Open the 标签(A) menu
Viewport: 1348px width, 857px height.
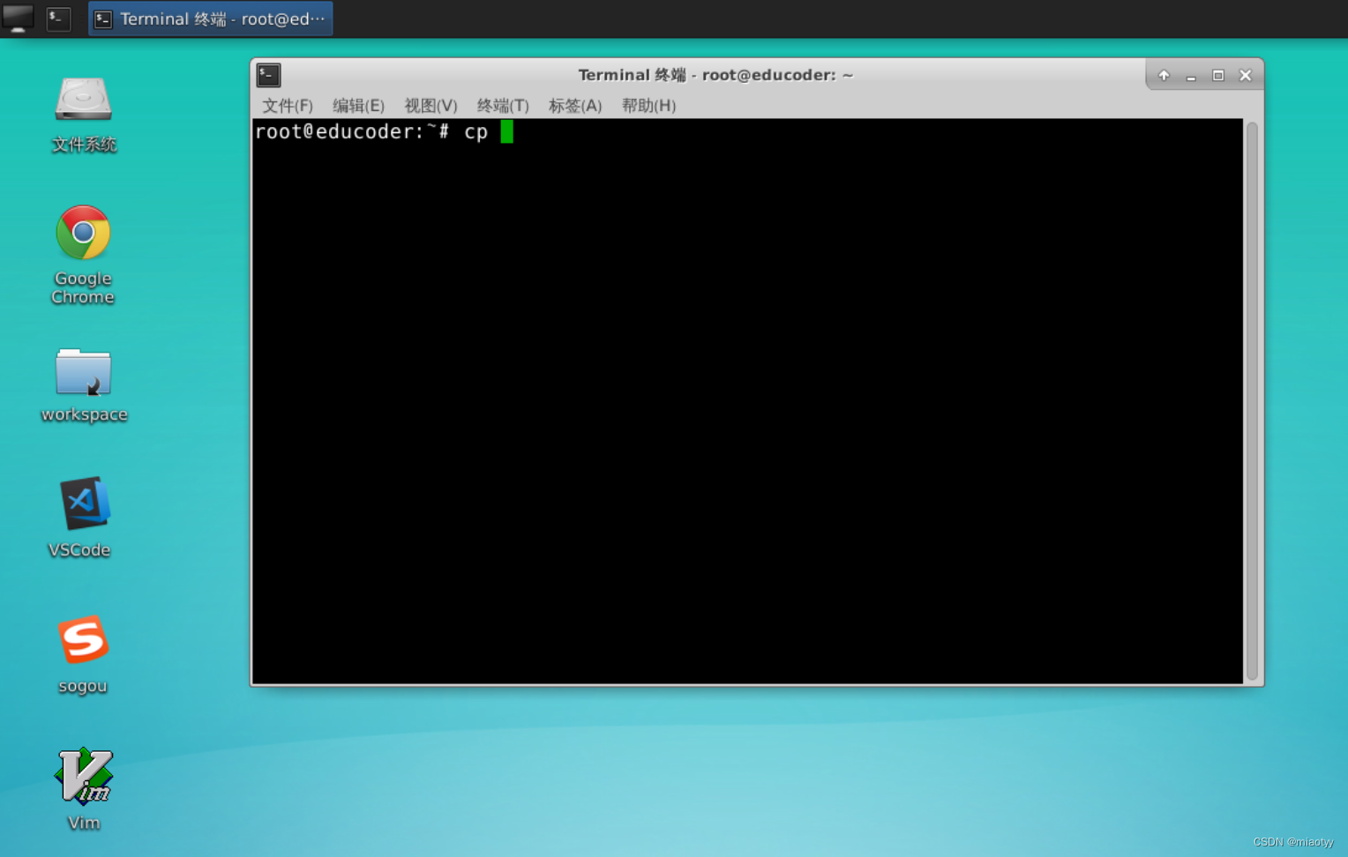(575, 106)
